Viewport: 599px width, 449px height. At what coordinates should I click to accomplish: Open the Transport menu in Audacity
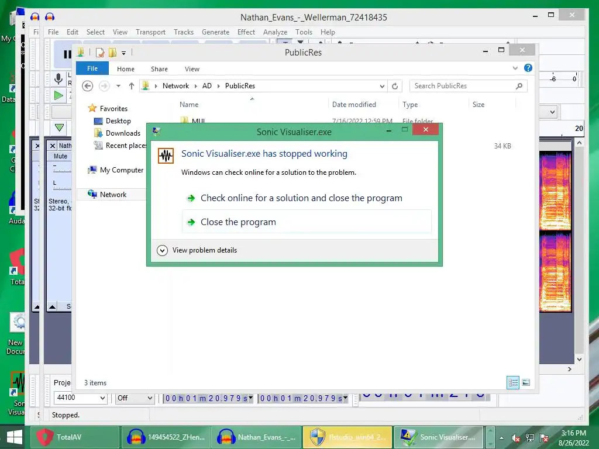(150, 32)
